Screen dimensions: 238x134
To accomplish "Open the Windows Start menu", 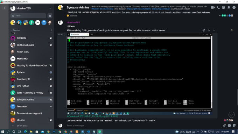I will point(2,132).
